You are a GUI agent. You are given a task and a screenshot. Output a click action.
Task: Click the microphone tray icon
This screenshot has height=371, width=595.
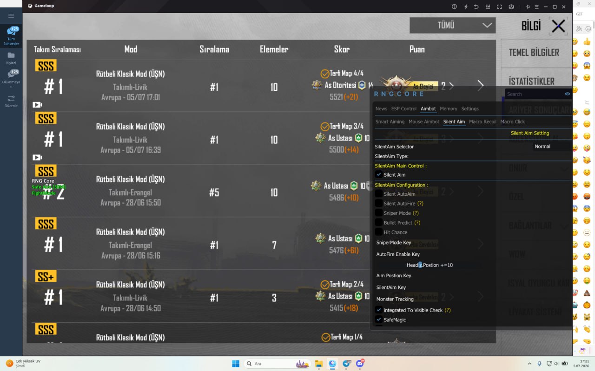point(539,364)
